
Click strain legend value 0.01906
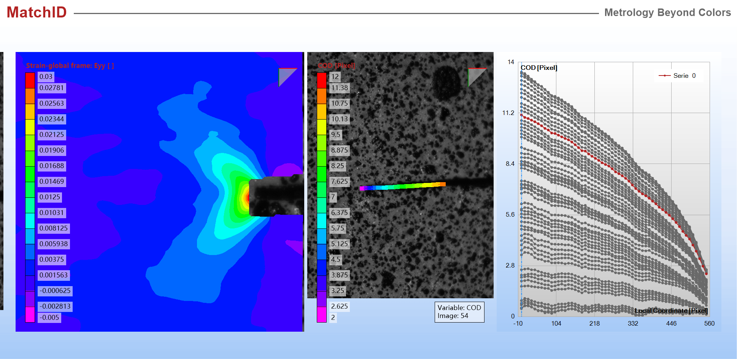click(x=52, y=150)
